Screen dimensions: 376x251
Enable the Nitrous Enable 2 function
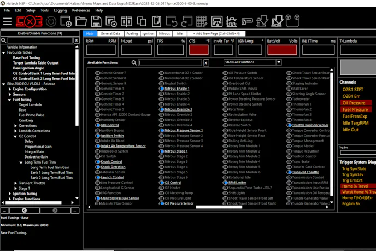[x=162, y=94]
